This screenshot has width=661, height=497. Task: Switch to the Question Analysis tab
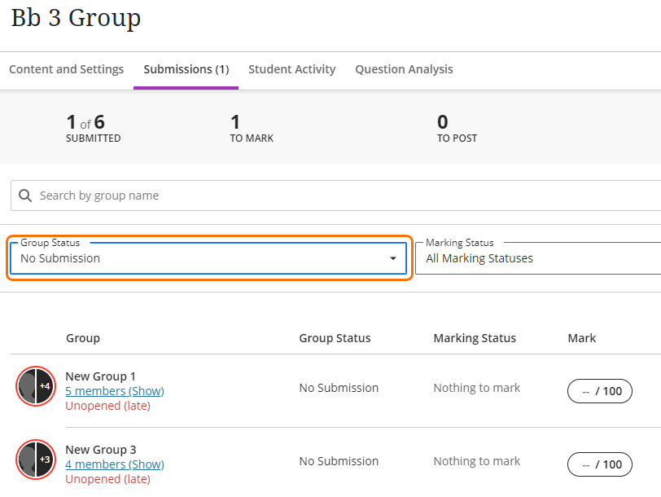[x=404, y=69]
